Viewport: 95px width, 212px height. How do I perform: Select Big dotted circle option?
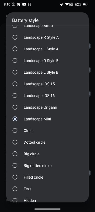click(x=47, y=165)
